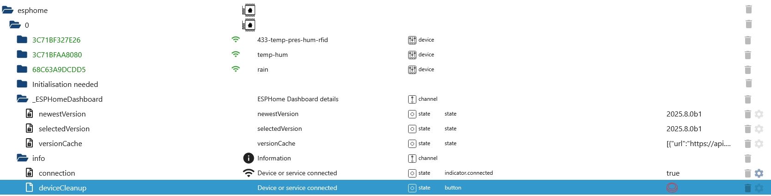The image size is (771, 196).
Task: Collapse the info channel folder
Action: [x=22, y=158]
